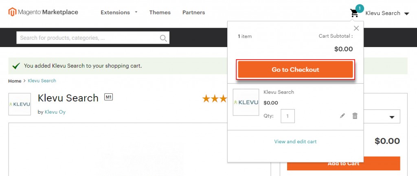Screen dimensions: 417x176
Task: Focus the product search field
Action: (x=88, y=38)
